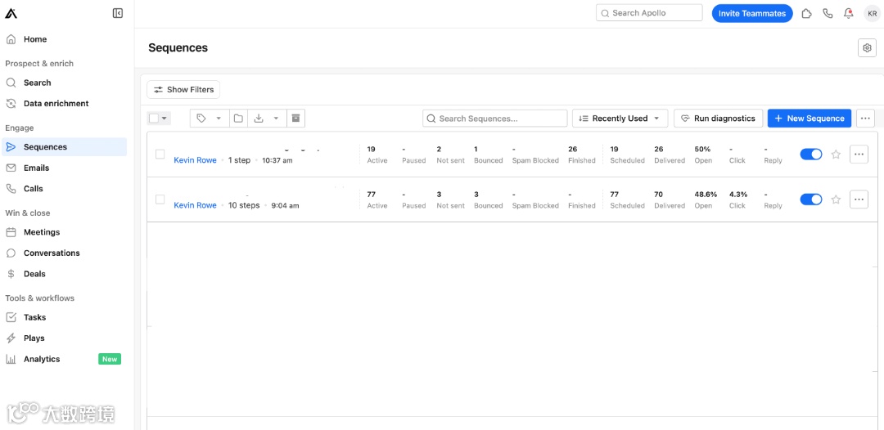Star the 1 step sequence
Screen dimensions: 884x430
point(836,155)
